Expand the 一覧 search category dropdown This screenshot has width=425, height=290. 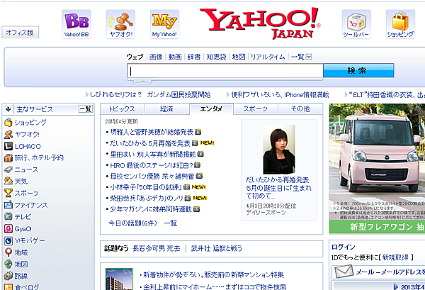coord(309,57)
